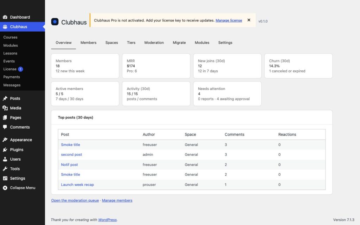
Task: Open Modules in the sidebar submenu
Action: click(11, 45)
